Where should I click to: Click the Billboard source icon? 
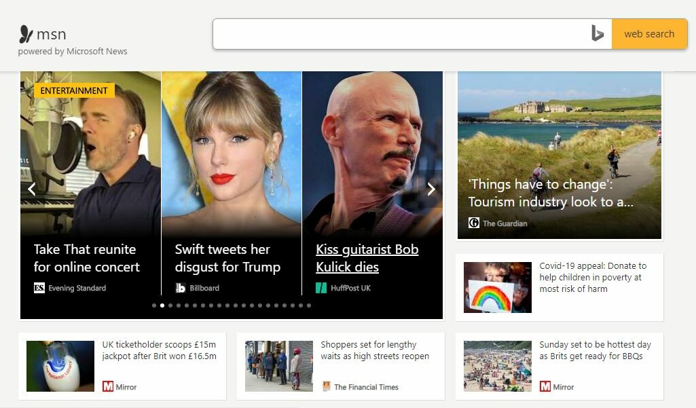(x=180, y=288)
